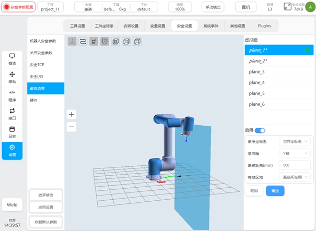Zoom in the 3D view with plus

click(72, 114)
